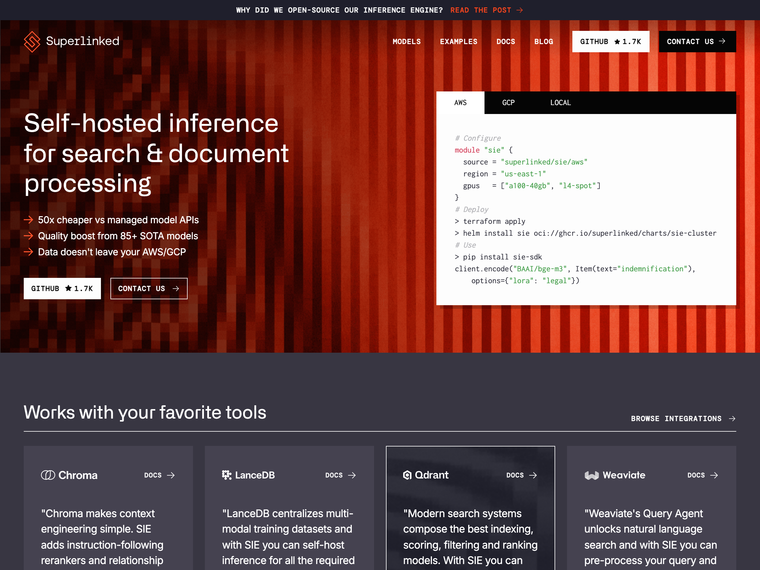Click the arrow beside "50x cheaper vs managed model APIs"

click(x=28, y=220)
